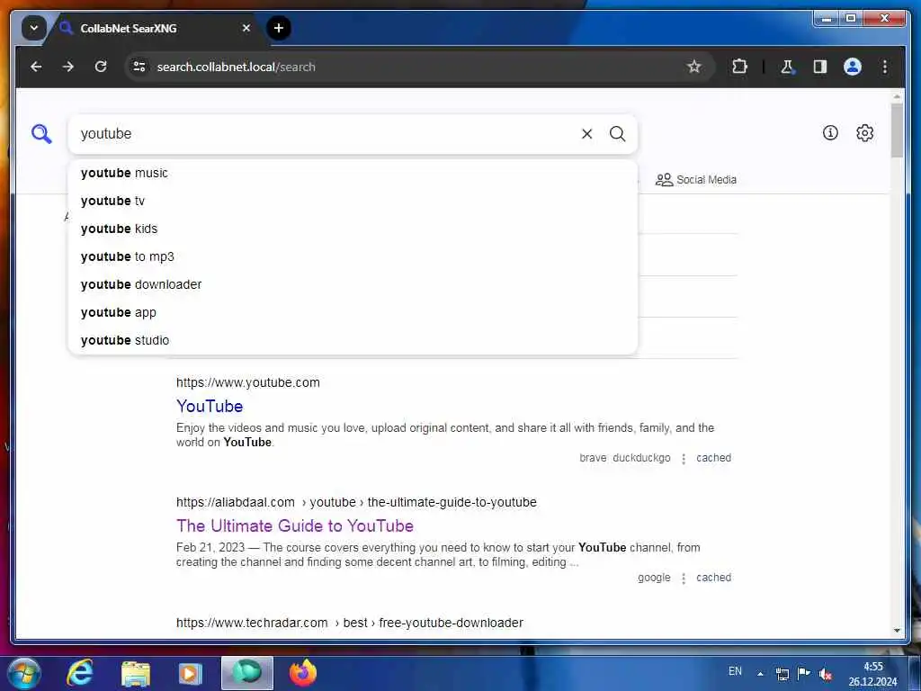
Task: Open the YouTube result title
Action: coord(210,406)
